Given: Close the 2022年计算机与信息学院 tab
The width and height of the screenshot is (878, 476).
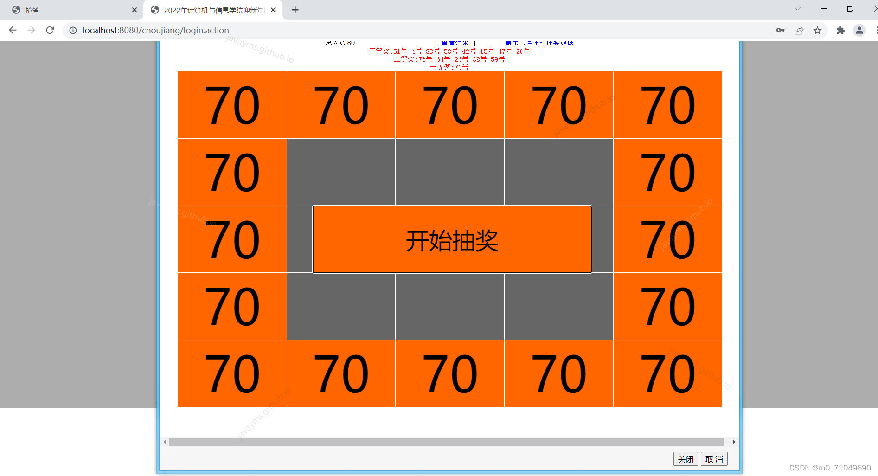Looking at the screenshot, I should coord(273,10).
